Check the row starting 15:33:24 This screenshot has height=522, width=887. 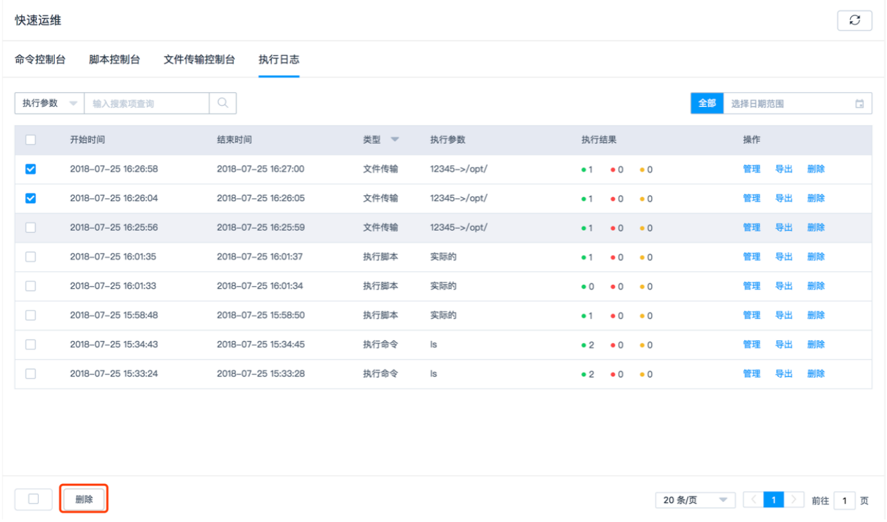click(x=30, y=374)
